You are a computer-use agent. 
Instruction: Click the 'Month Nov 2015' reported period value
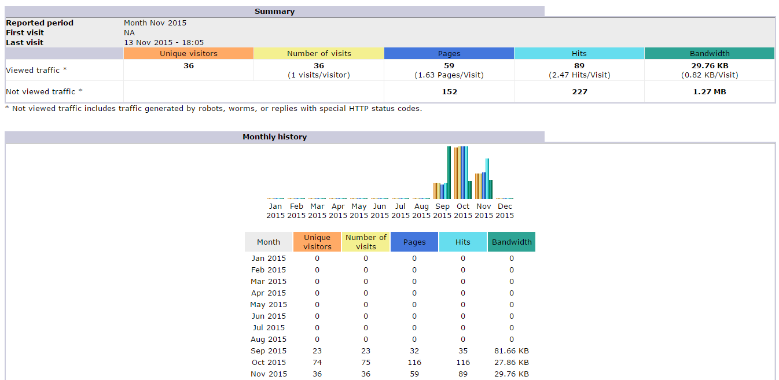pos(155,23)
